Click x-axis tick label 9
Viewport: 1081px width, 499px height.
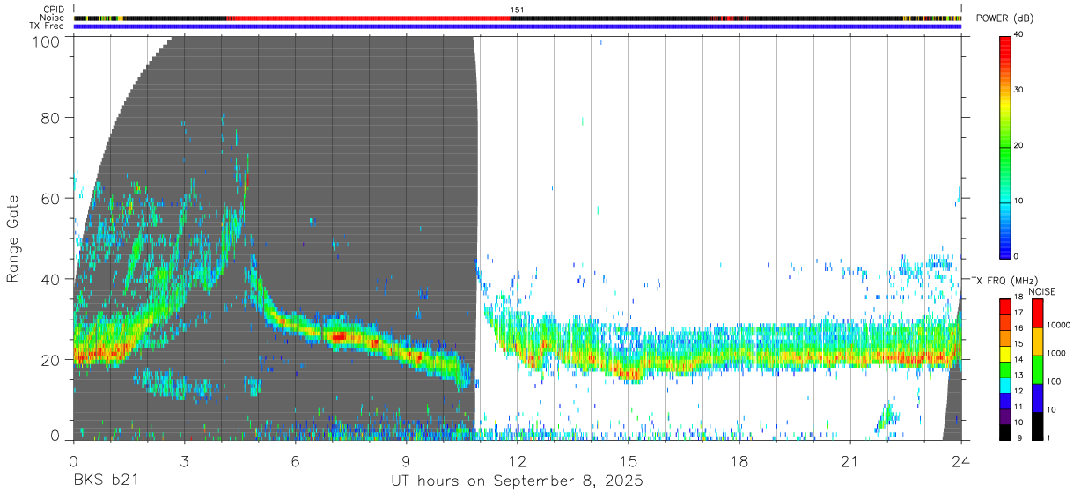click(406, 460)
